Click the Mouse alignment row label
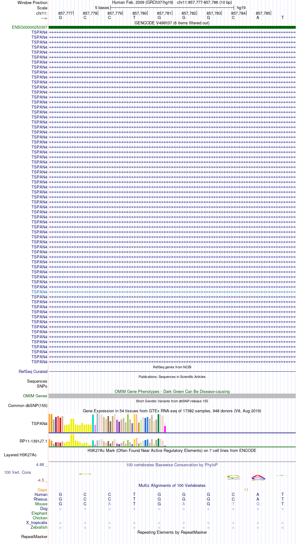The height and width of the screenshot is (544, 296). (x=41, y=504)
